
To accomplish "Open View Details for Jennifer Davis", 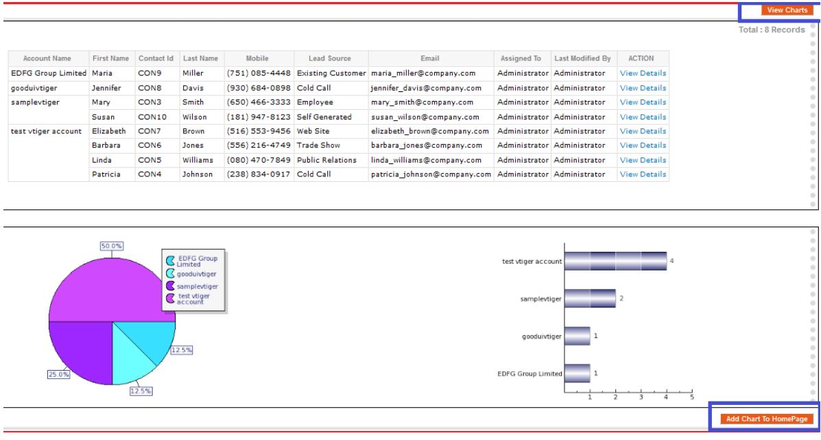I will click(x=643, y=88).
